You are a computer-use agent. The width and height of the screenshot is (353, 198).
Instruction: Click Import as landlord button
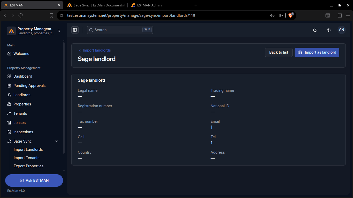click(317, 52)
